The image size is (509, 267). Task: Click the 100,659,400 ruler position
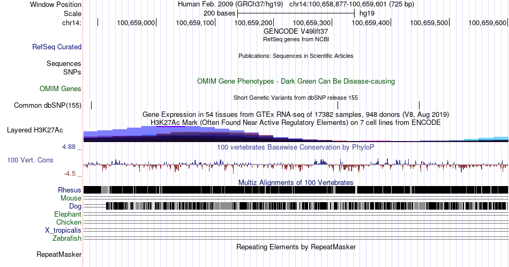pyautogui.click(x=370, y=23)
